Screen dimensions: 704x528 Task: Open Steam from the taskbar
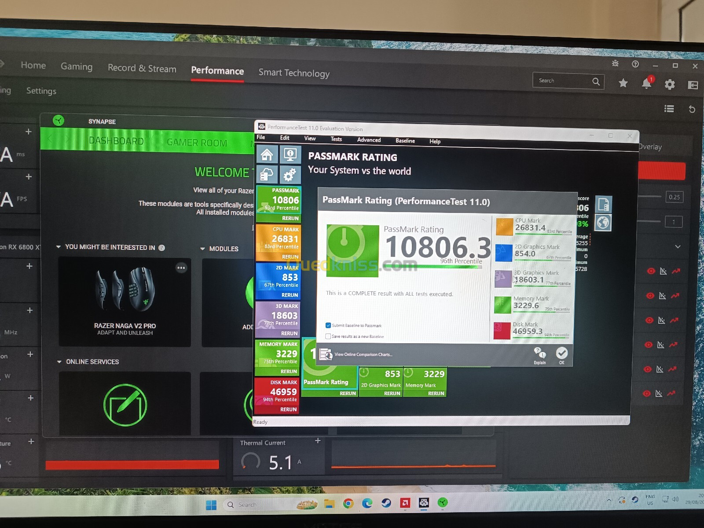click(386, 502)
